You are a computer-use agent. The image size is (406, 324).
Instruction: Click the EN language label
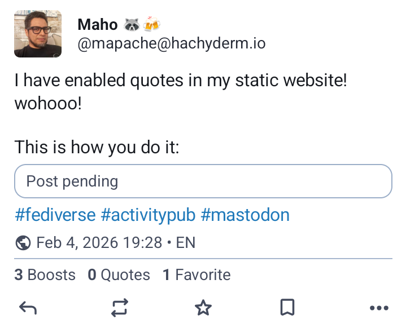(x=186, y=243)
